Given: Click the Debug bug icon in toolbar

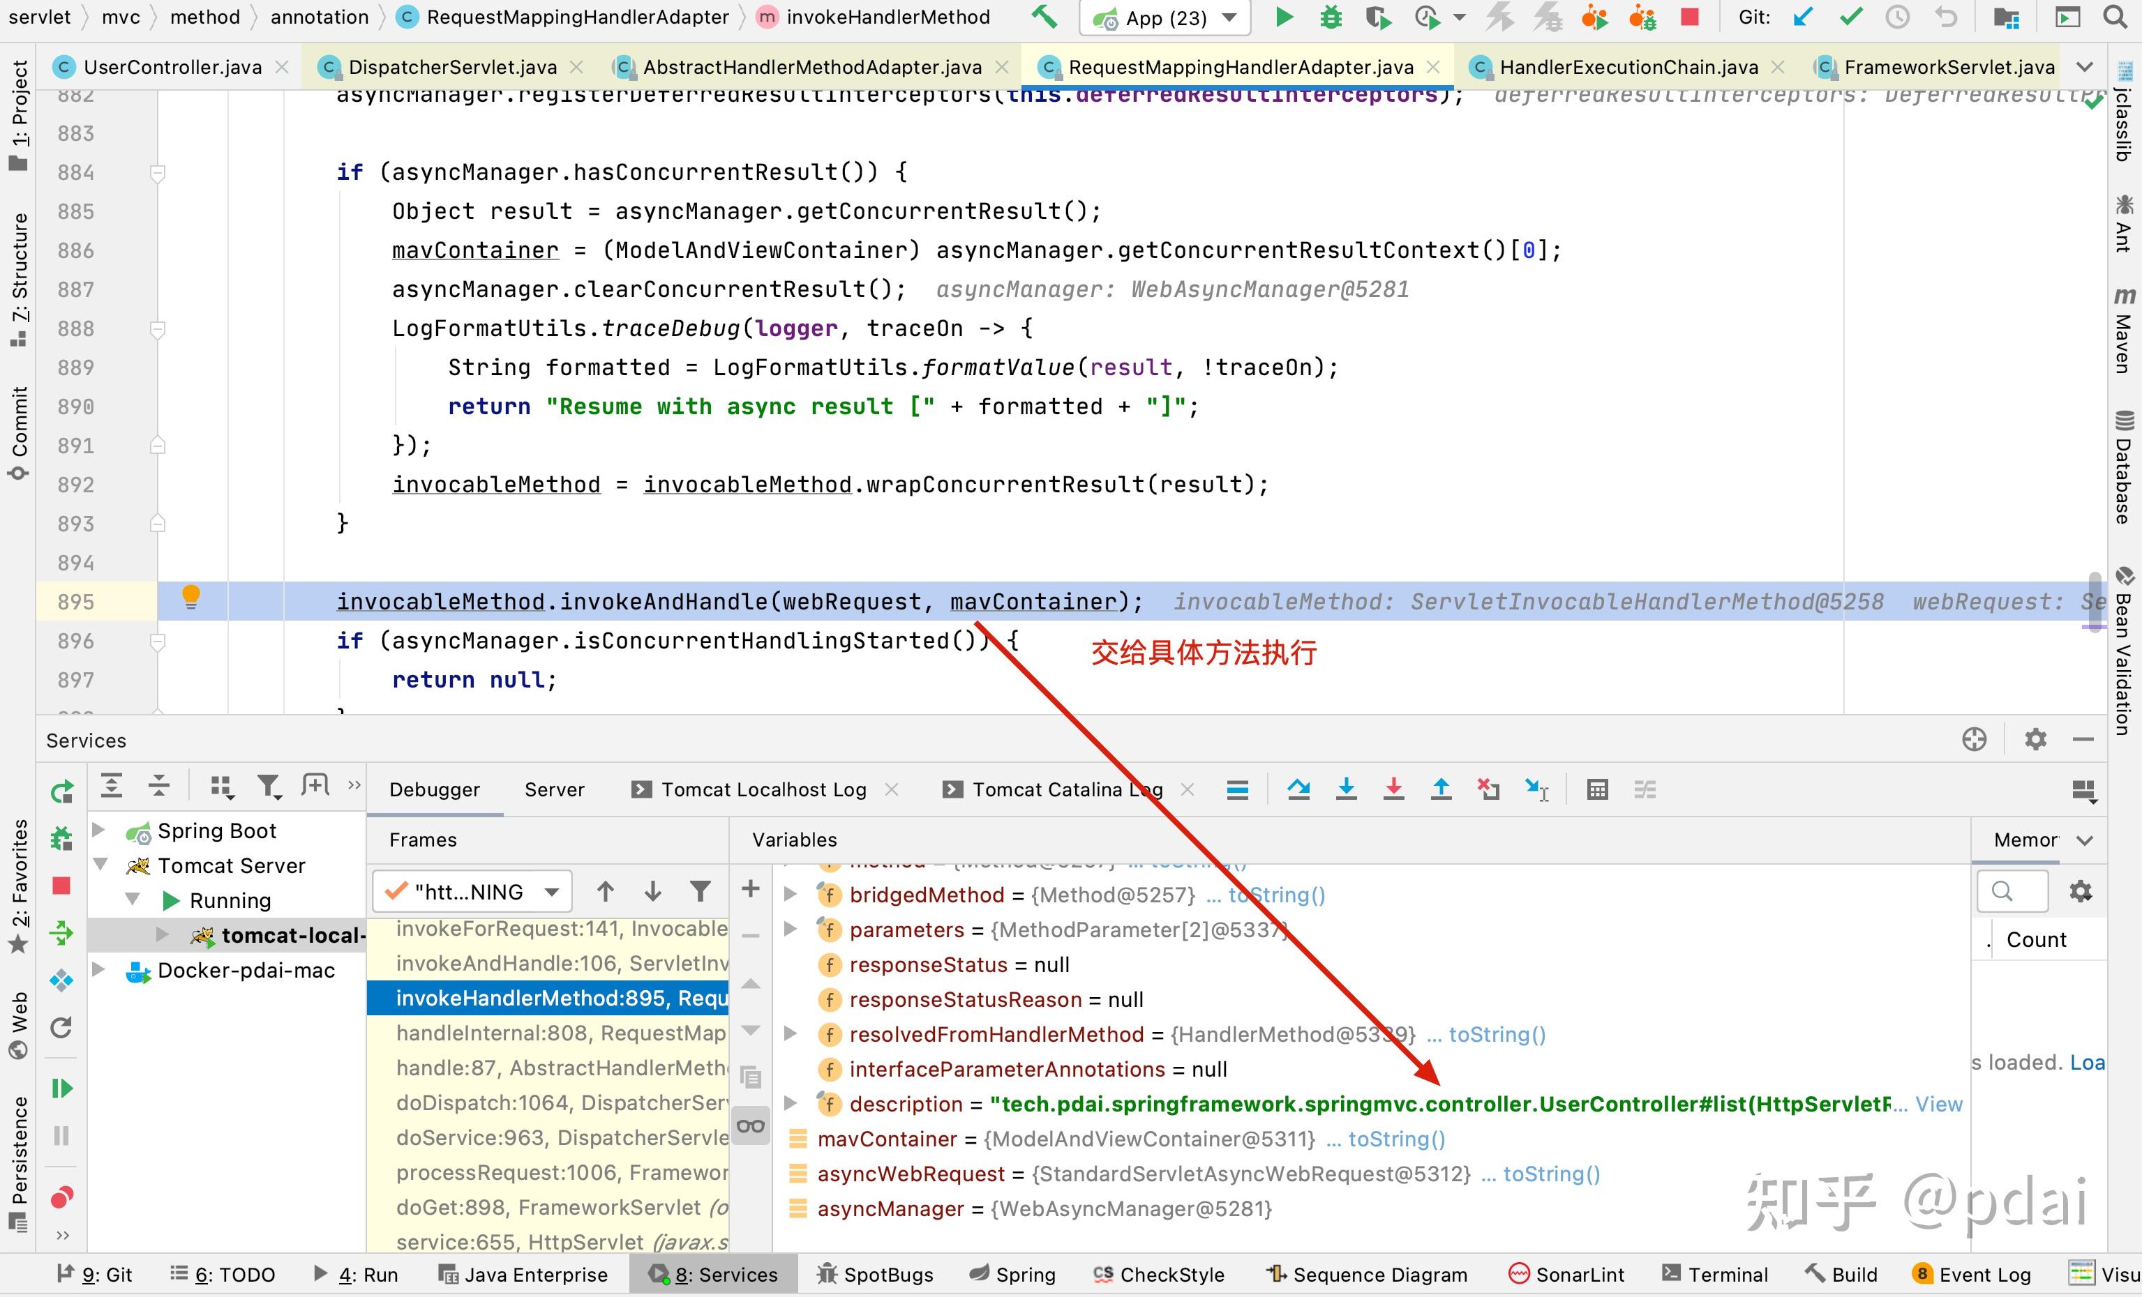Looking at the screenshot, I should pos(1330,17).
